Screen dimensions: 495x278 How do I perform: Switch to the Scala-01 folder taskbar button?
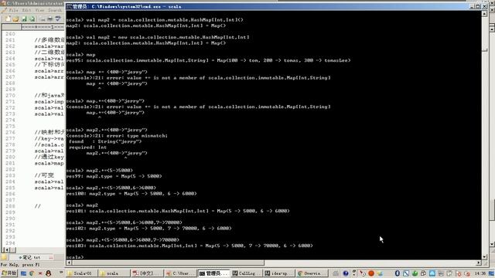click(81, 273)
